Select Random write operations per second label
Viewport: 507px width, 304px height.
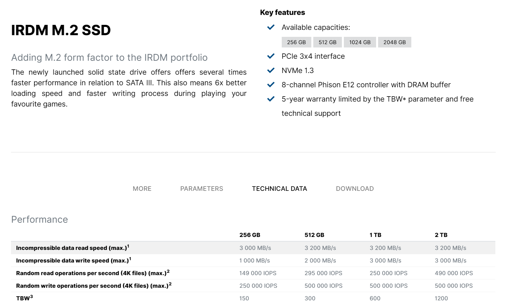pos(94,285)
